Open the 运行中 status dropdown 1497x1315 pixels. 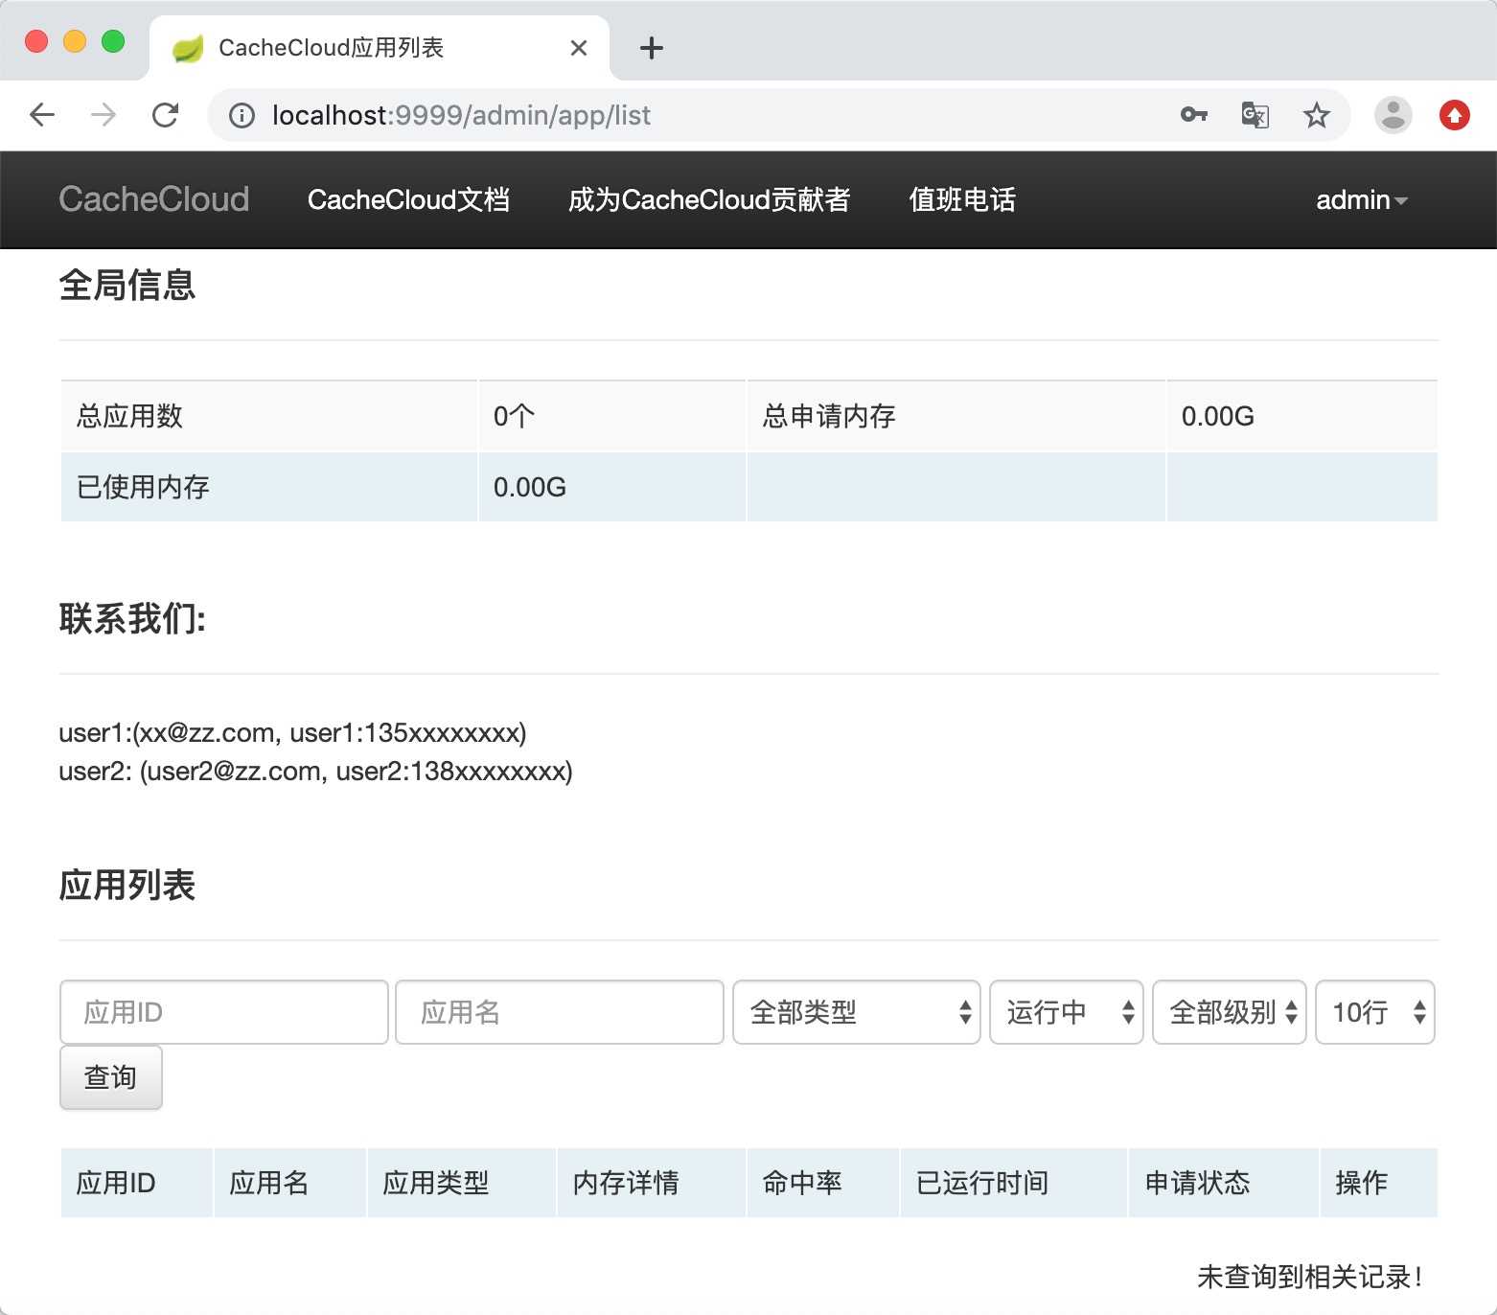pyautogui.click(x=1067, y=1012)
